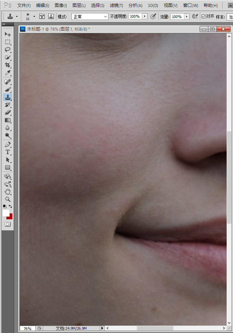Click the scroll right arrow
This screenshot has height=333, width=233.
point(224,328)
